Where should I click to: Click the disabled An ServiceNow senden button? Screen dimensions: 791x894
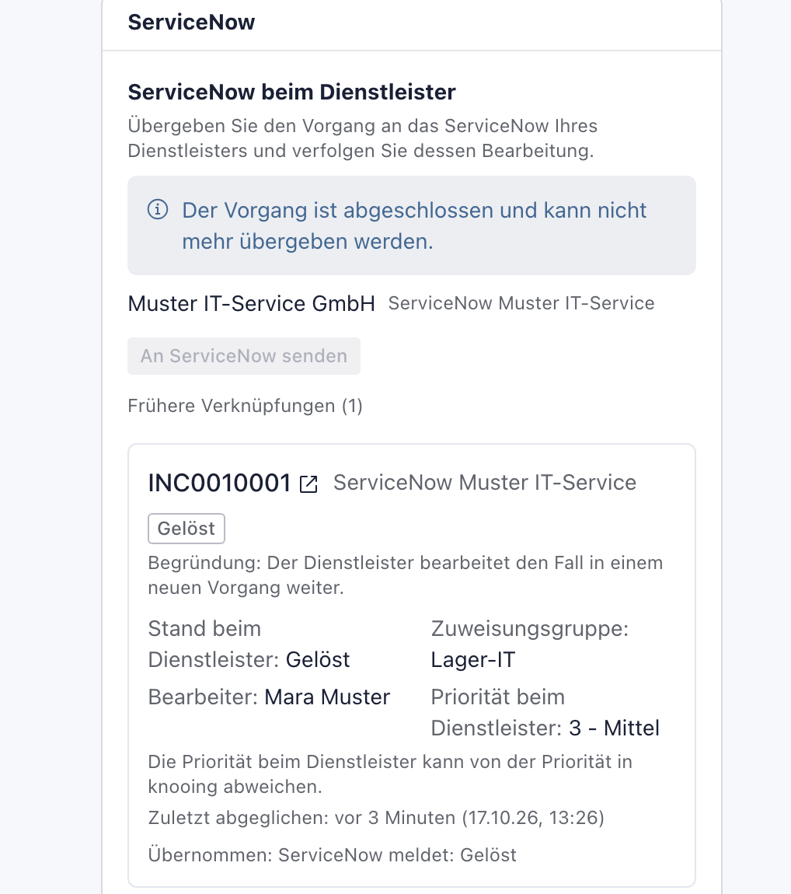pos(244,356)
